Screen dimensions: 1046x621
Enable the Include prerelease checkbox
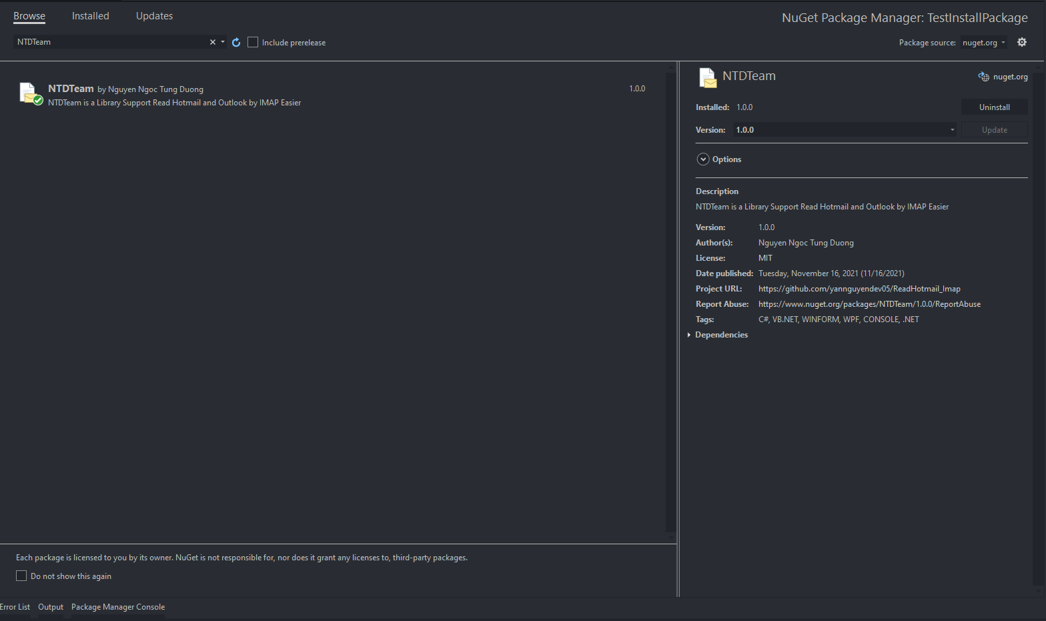tap(253, 42)
